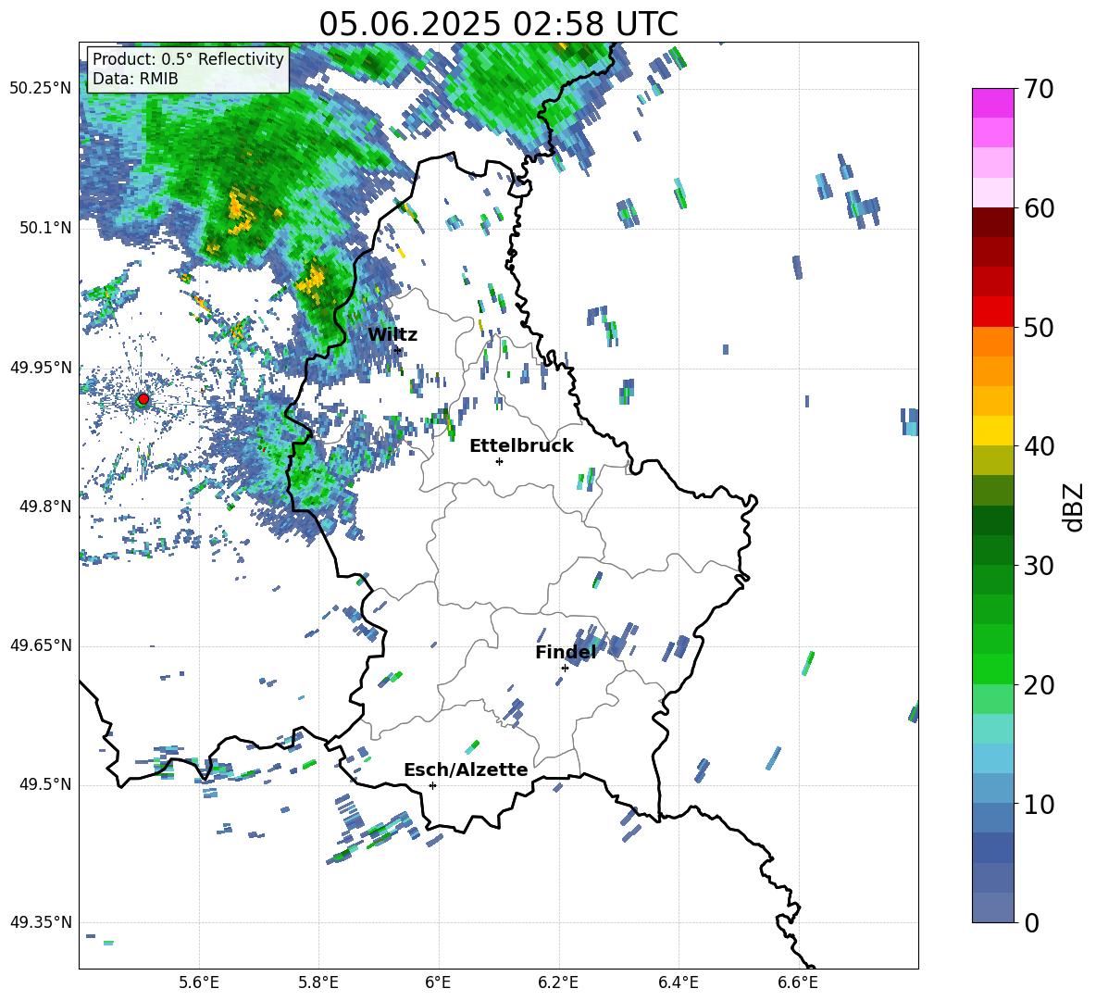
Task: Click the 49.95°N latitude label
Action: pyautogui.click(x=41, y=367)
